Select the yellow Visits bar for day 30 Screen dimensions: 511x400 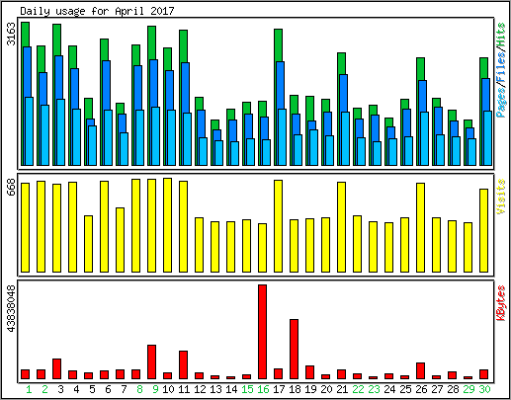(484, 230)
